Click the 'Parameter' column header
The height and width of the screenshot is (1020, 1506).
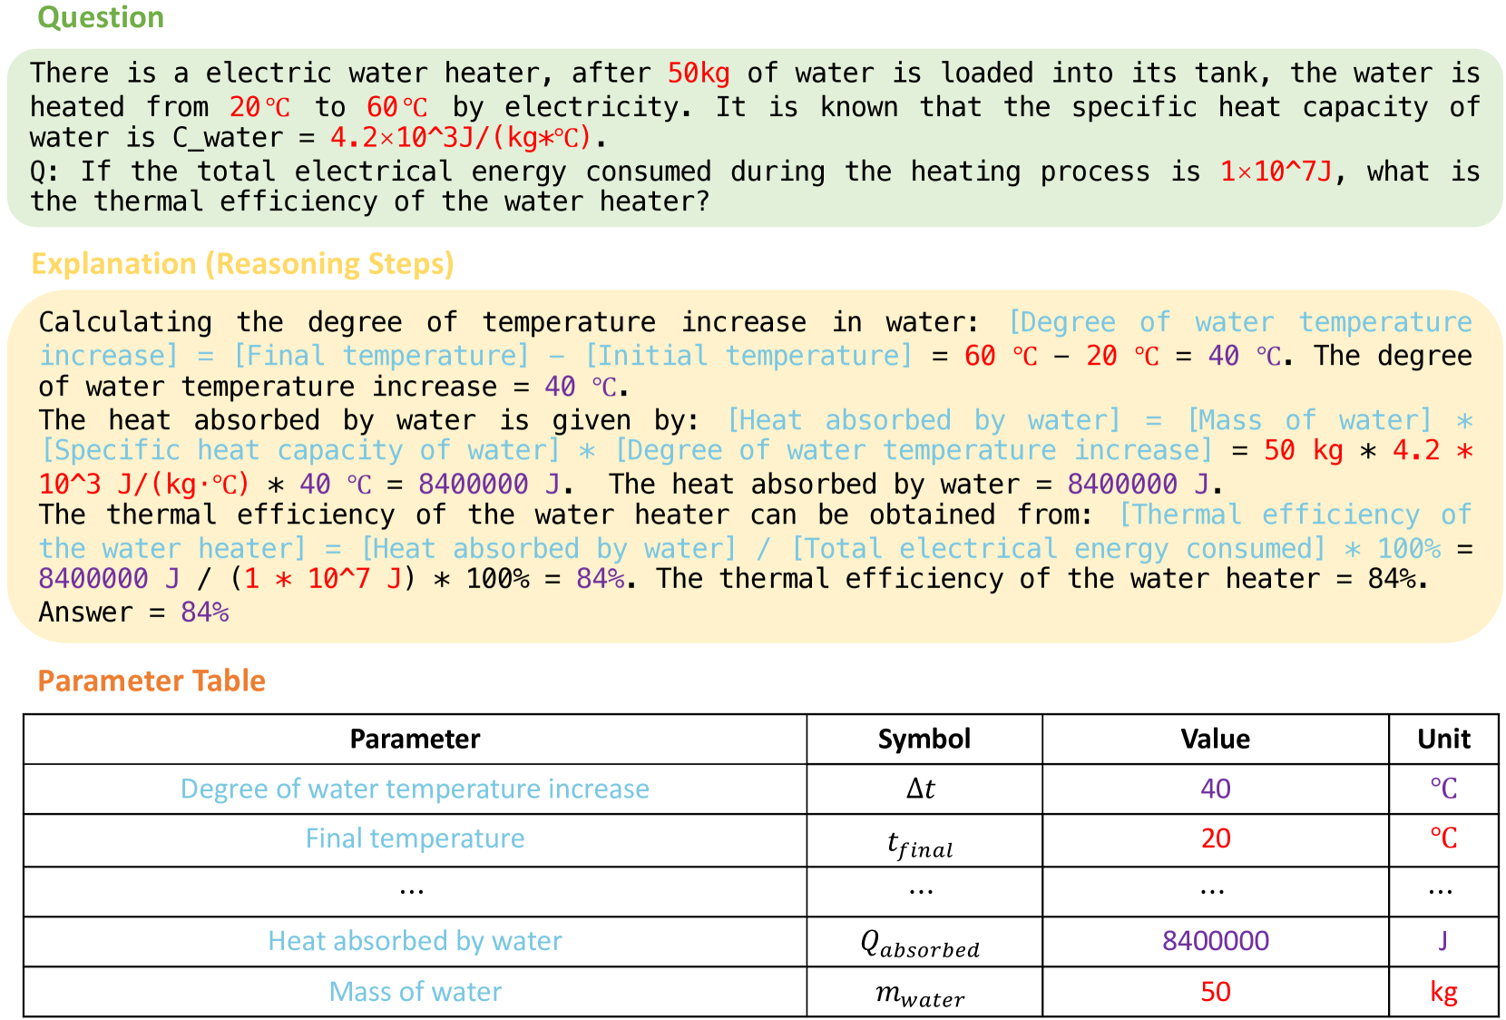(415, 739)
